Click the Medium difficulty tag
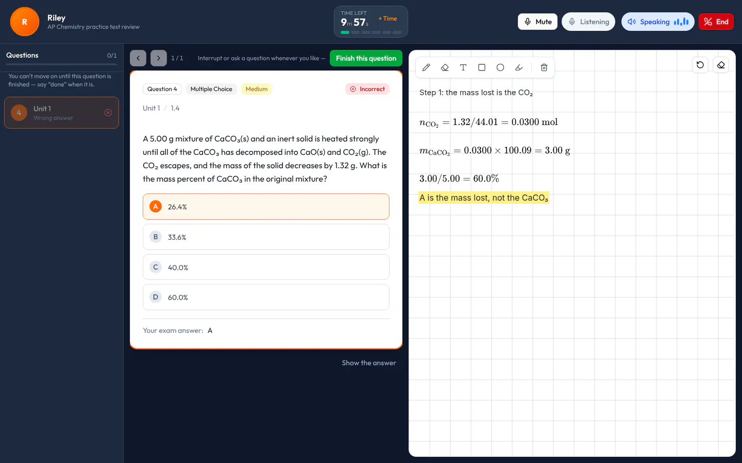 click(x=257, y=89)
